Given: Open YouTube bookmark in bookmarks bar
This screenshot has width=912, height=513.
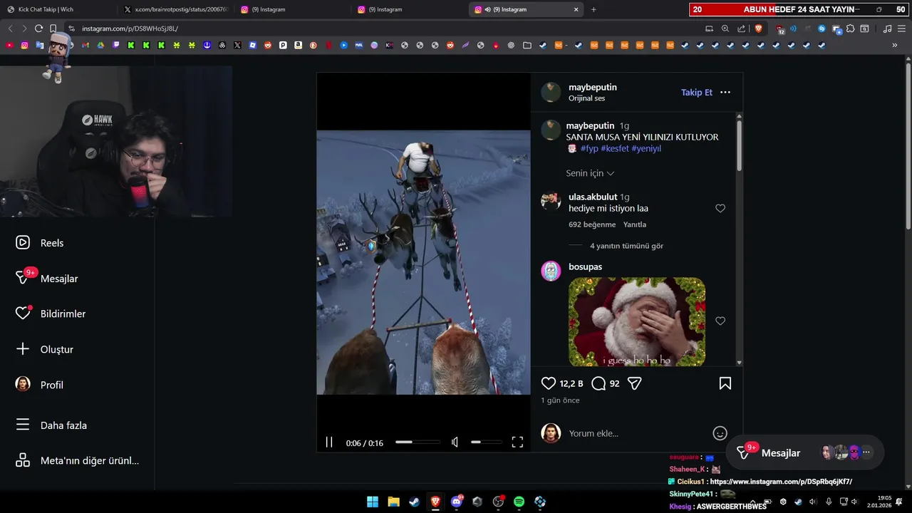Looking at the screenshot, I should click(x=9, y=45).
